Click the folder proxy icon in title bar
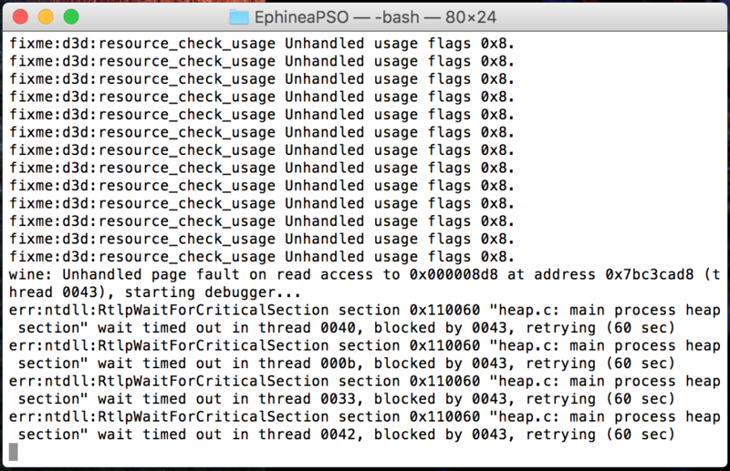This screenshot has height=471, width=730. (239, 17)
